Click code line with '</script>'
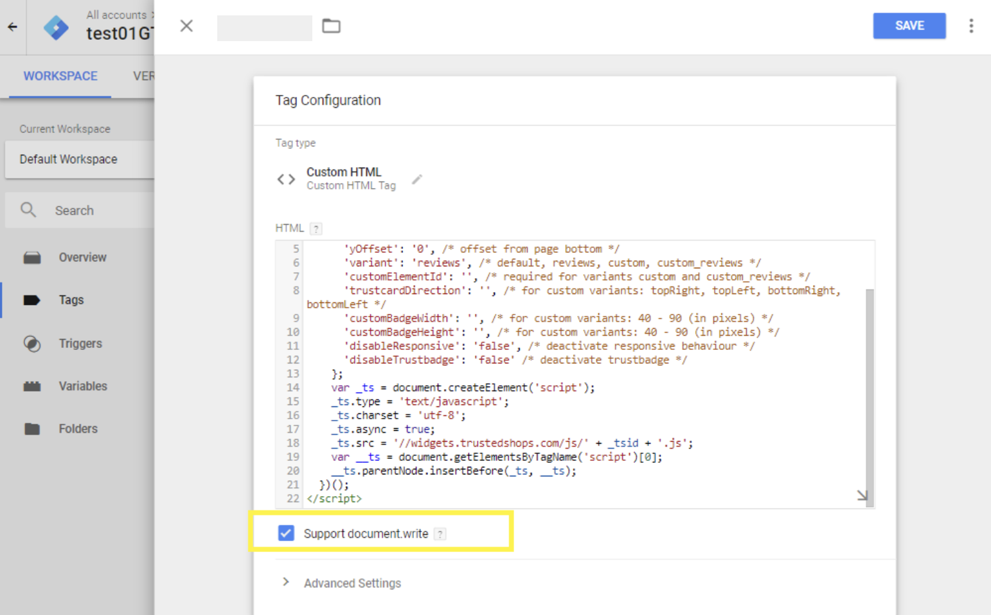 [334, 498]
